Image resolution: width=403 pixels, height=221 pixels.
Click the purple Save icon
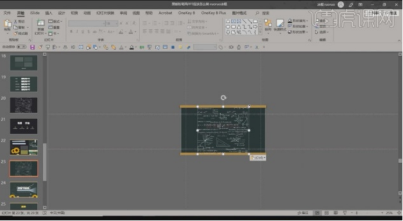click(32, 47)
